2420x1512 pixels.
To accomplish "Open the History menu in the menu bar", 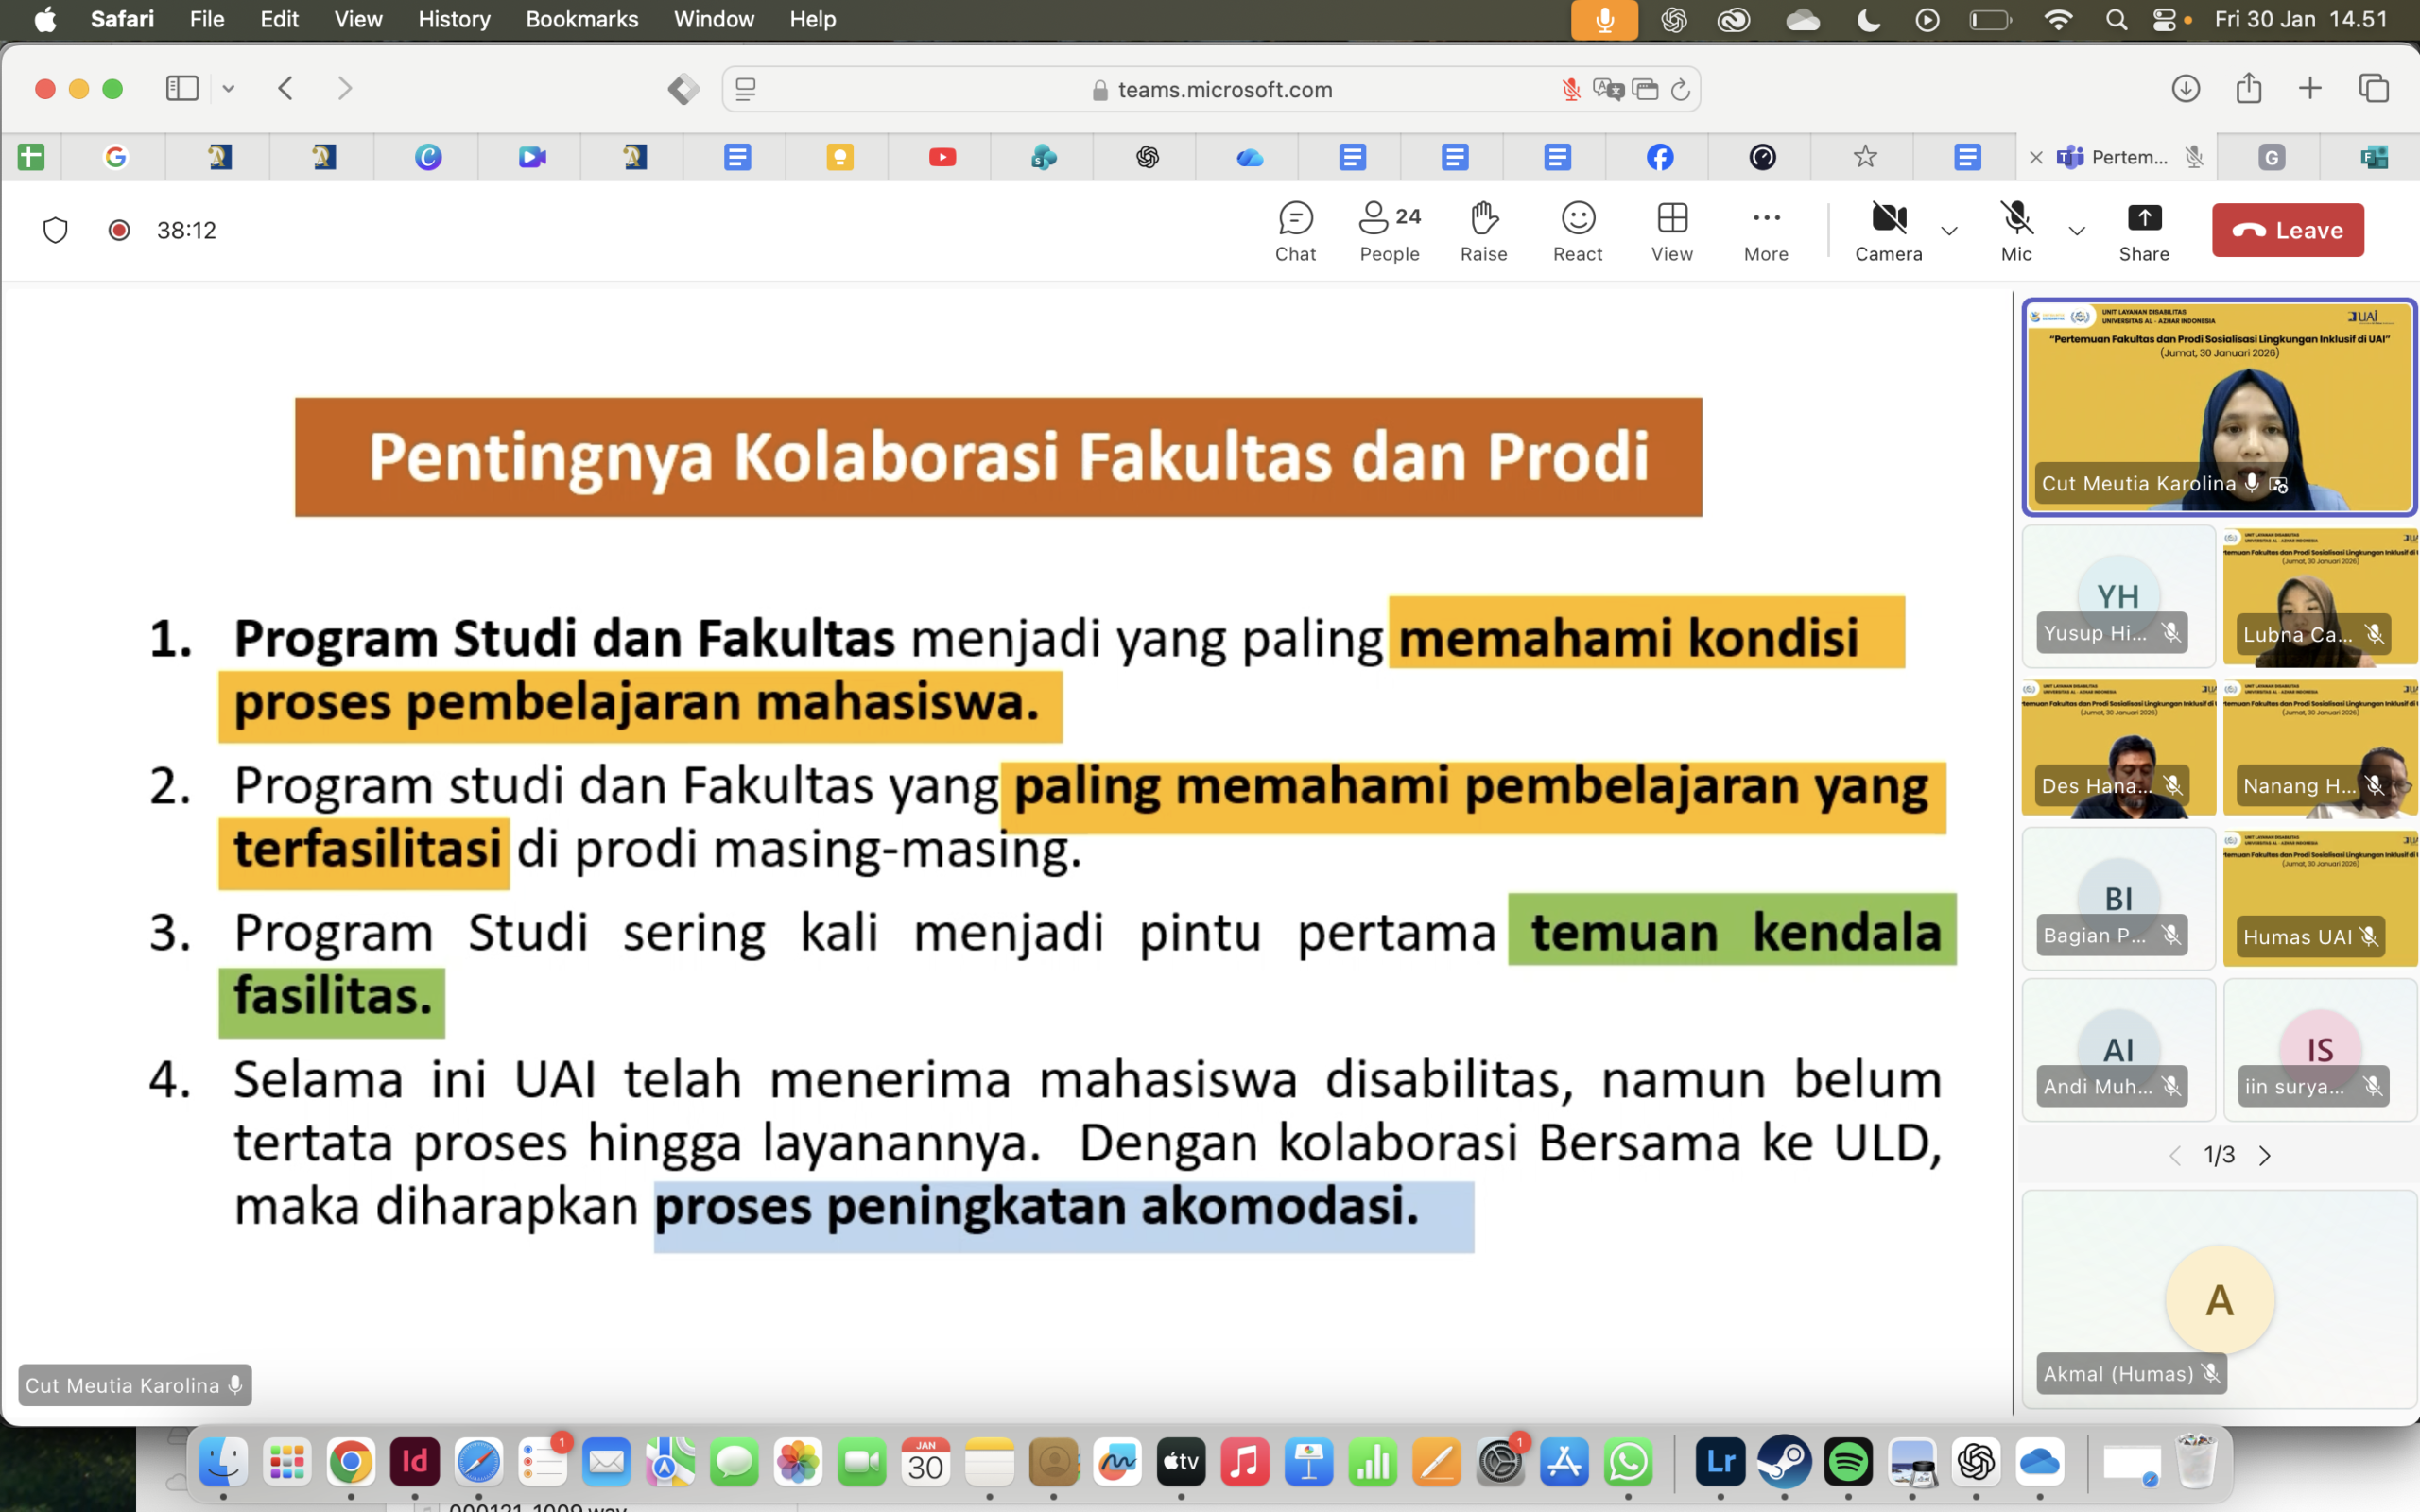I will pyautogui.click(x=453, y=19).
